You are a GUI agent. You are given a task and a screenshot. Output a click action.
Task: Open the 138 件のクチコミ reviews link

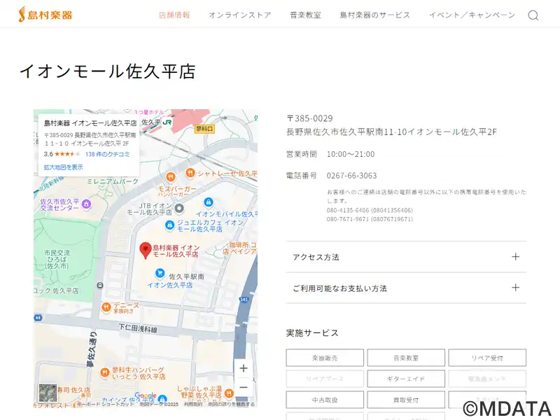107,154
